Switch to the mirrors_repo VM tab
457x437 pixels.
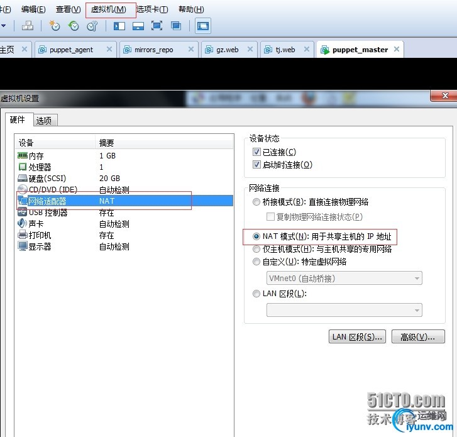tap(158, 50)
